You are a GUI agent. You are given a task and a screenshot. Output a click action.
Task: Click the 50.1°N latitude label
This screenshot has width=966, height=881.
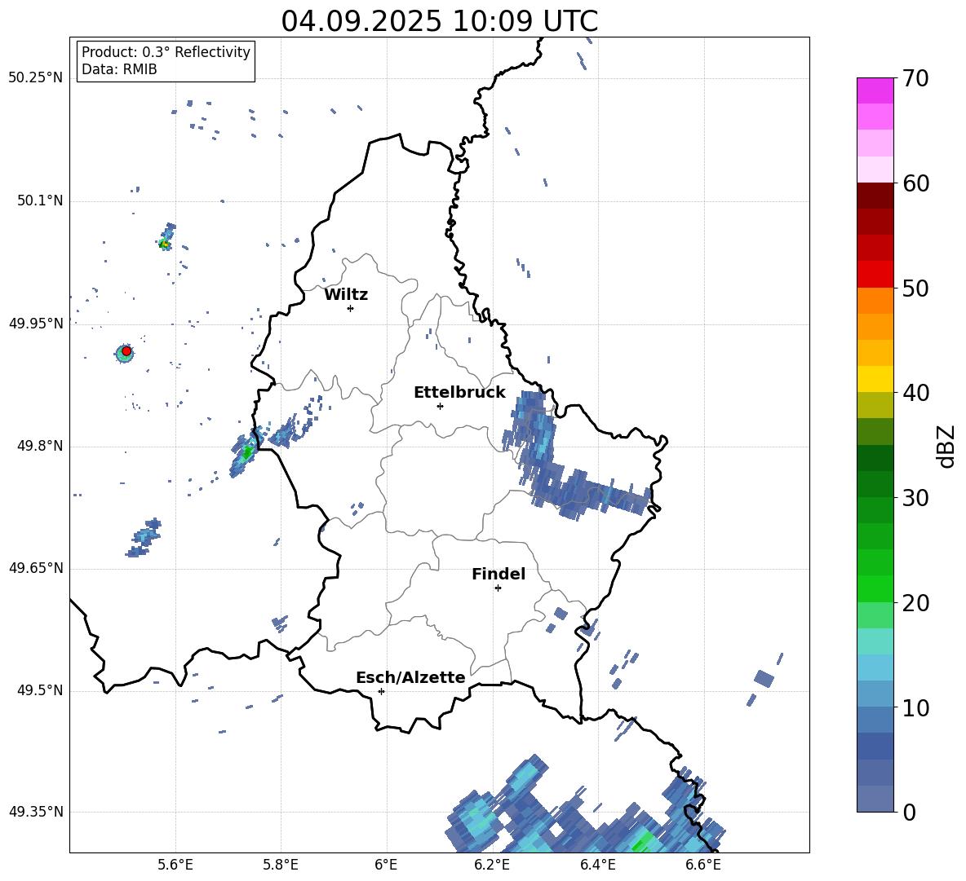39,200
